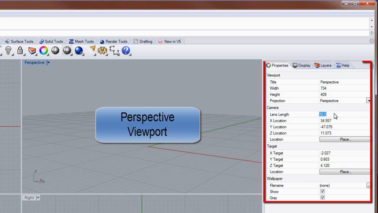Click the toolbar settings gear at far right
The width and height of the screenshot is (378, 213).
click(x=372, y=41)
